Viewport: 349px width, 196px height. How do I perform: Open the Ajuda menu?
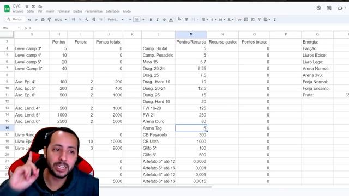click(x=127, y=11)
